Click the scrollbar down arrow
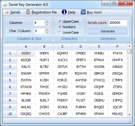135x126 pixels. (130, 115)
